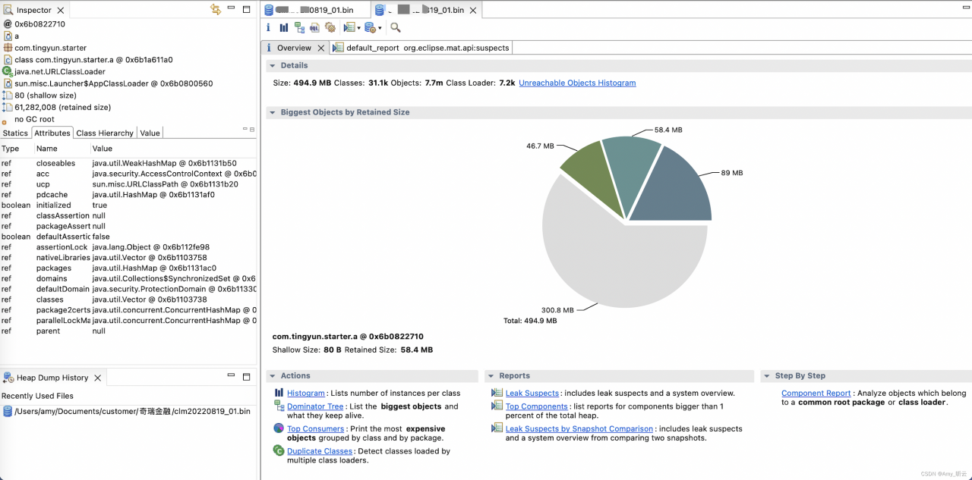Image resolution: width=972 pixels, height=480 pixels.
Task: Open dropdown arrow next to query browser icon
Action: point(380,28)
